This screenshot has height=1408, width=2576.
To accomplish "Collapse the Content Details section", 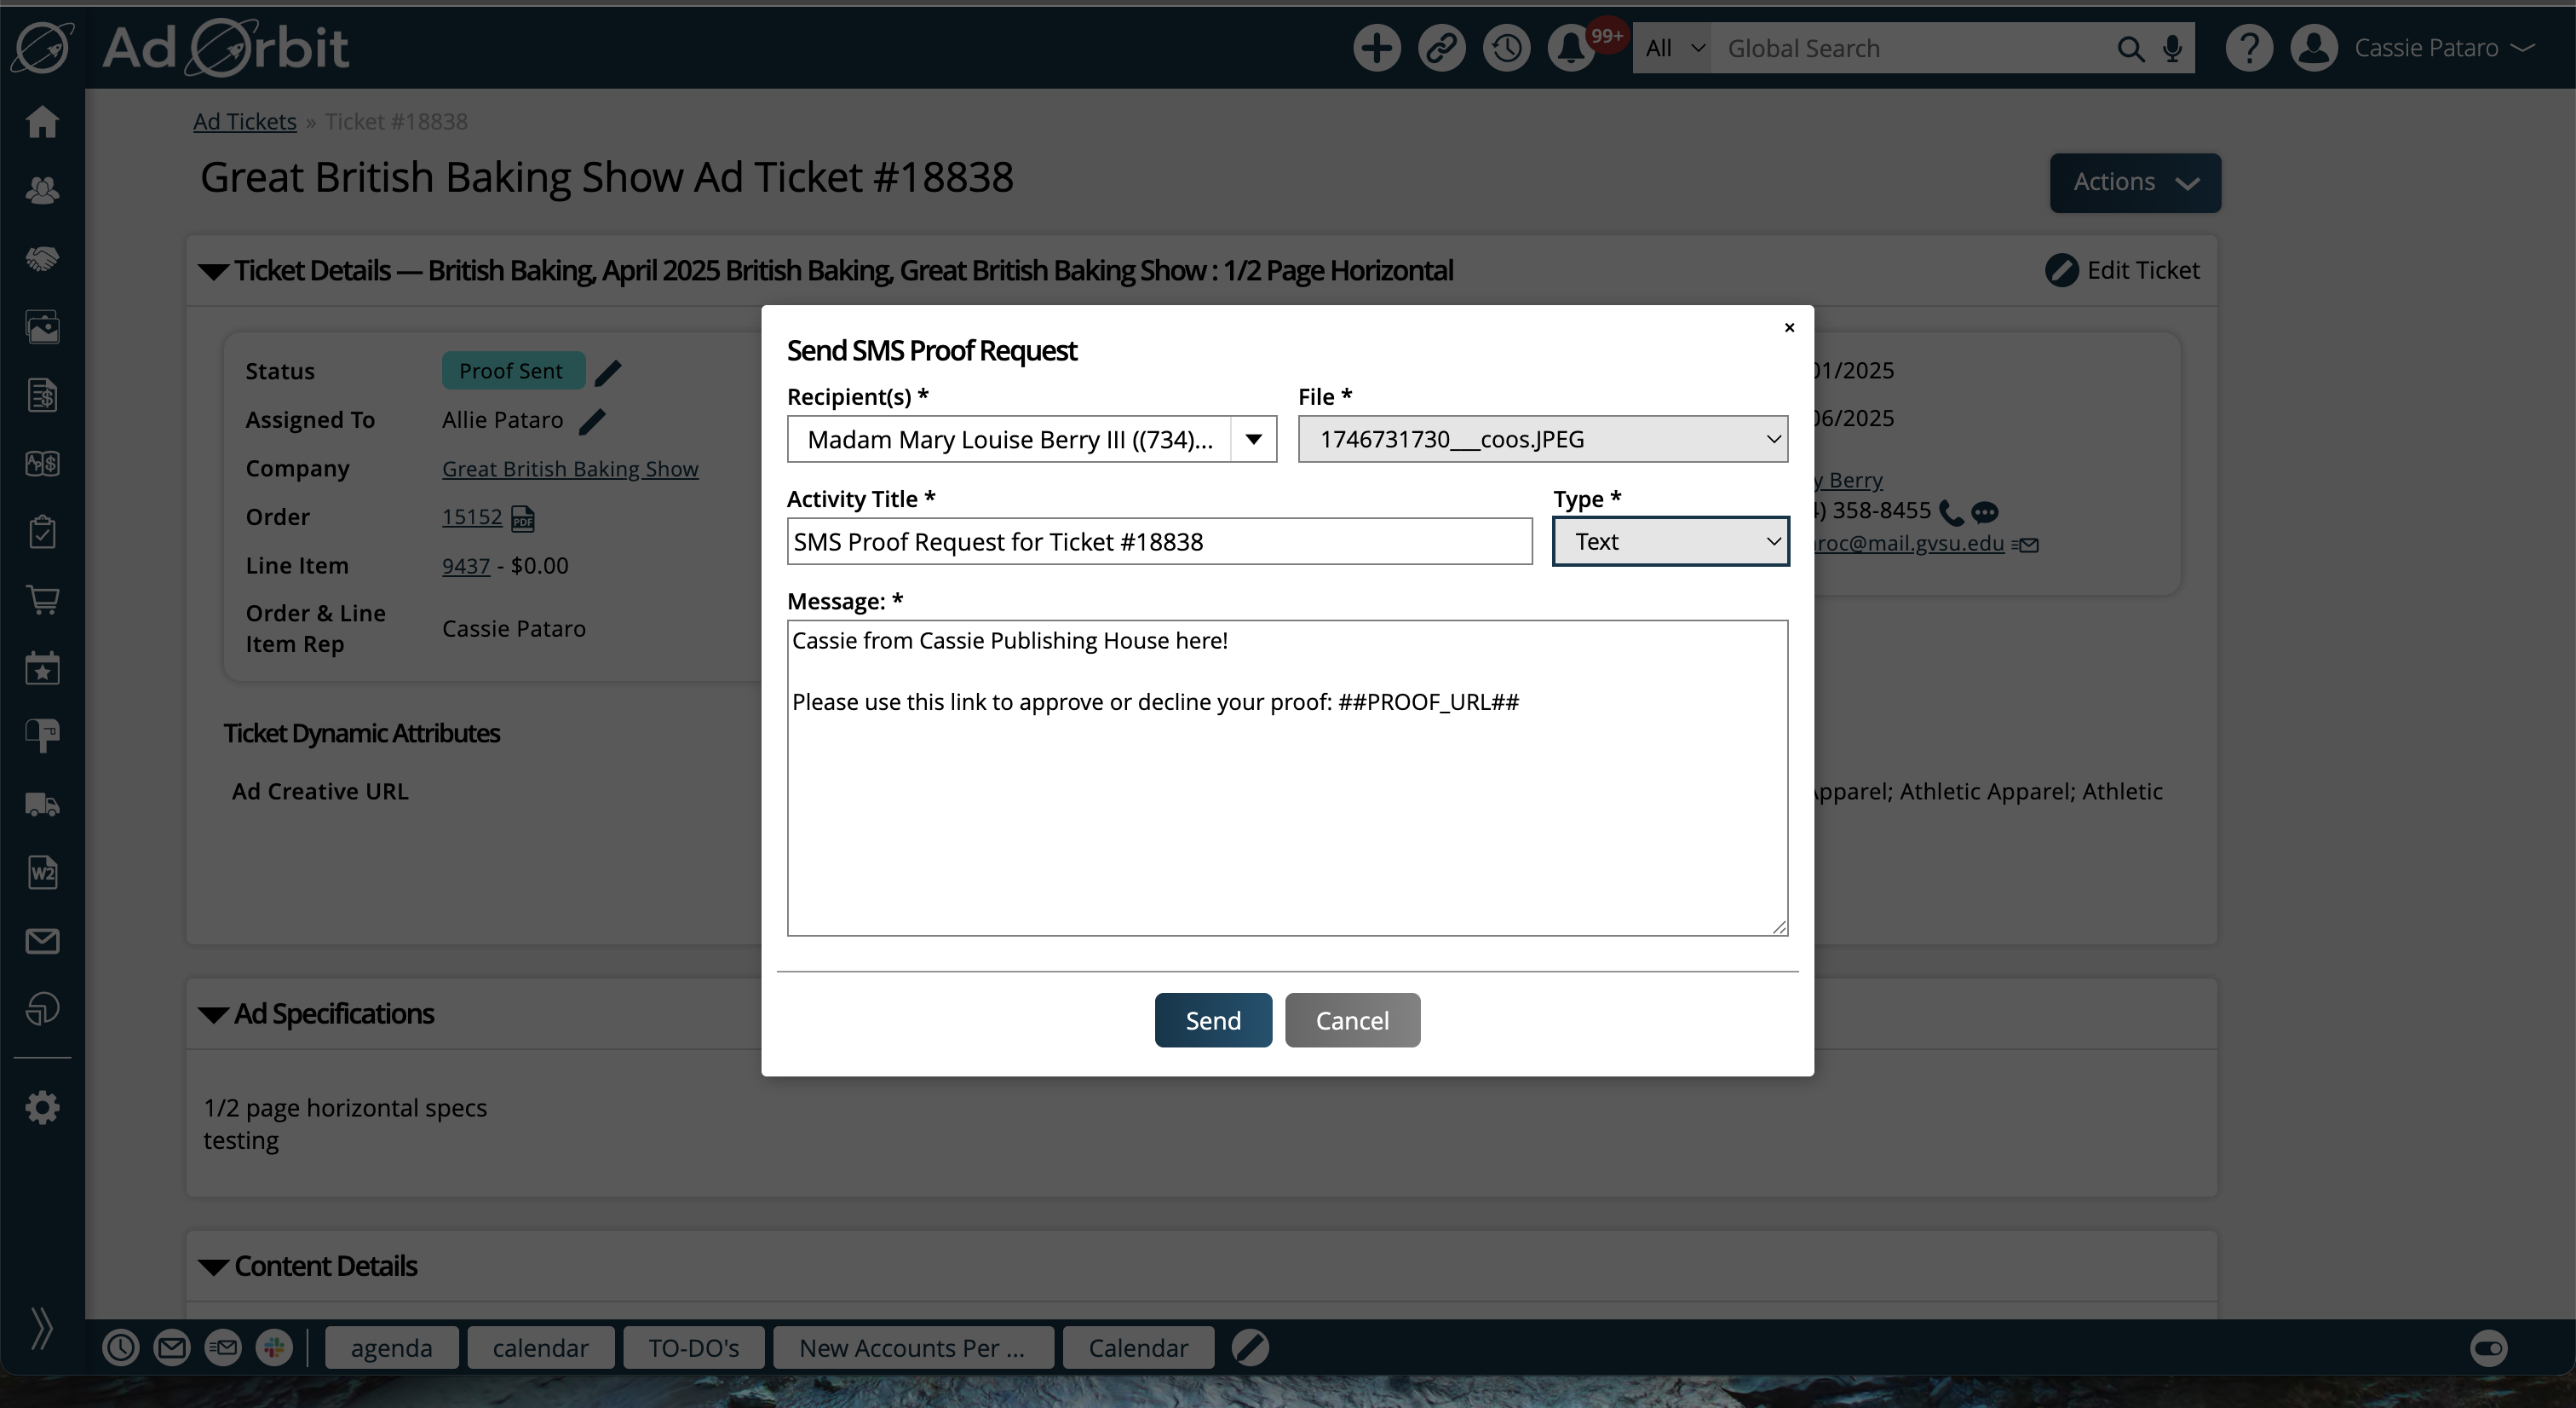I will pyautogui.click(x=213, y=1267).
